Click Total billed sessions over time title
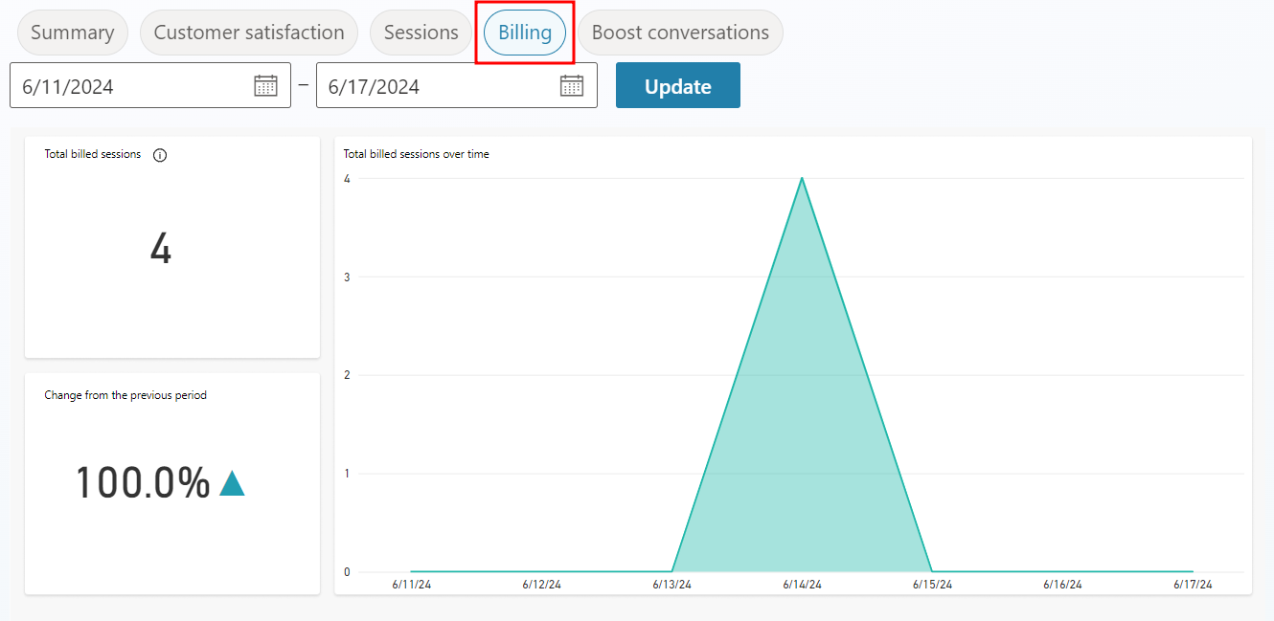The image size is (1274, 621). (x=417, y=154)
